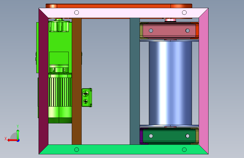Select the pink upper bearing block
Viewport: 244px width, 158px height.
click(x=169, y=30)
